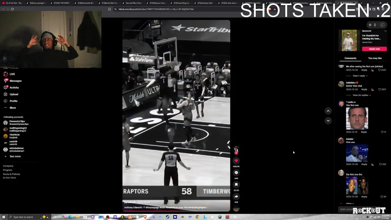Image resolution: width=391 pixels, height=220 pixels.
Task: Click the 'Add comment' input field
Action: (x=347, y=209)
